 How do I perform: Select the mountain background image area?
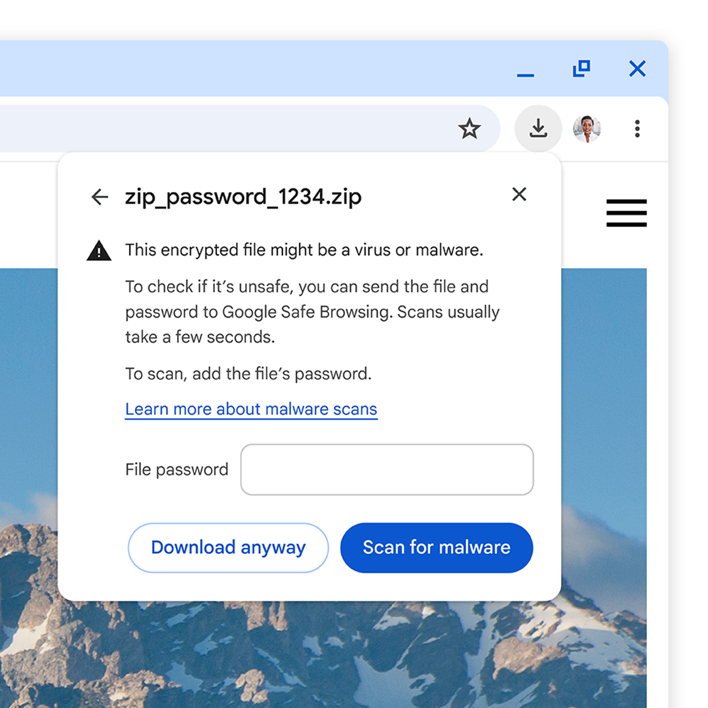click(328, 662)
